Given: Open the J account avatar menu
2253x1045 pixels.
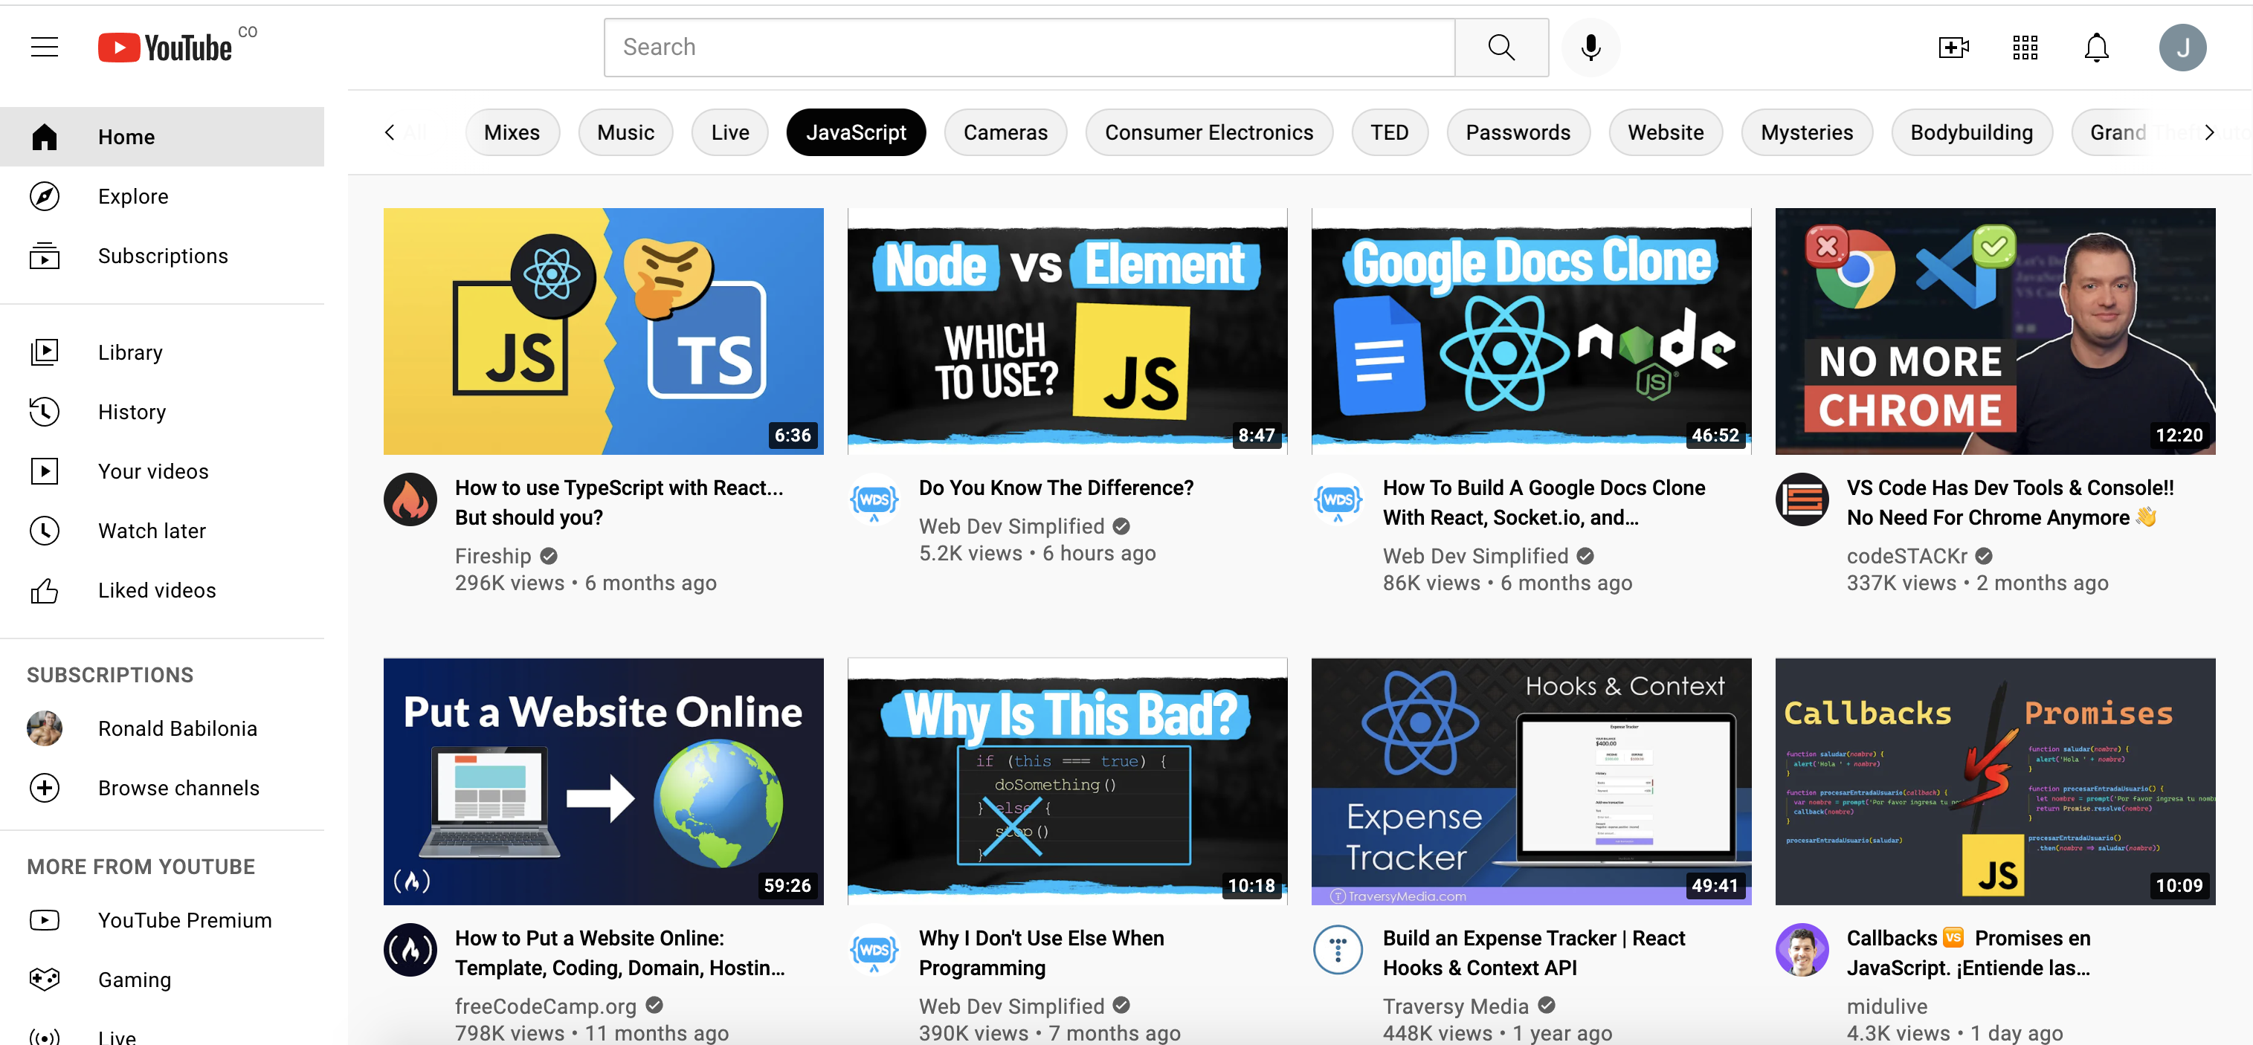Looking at the screenshot, I should coord(2182,48).
